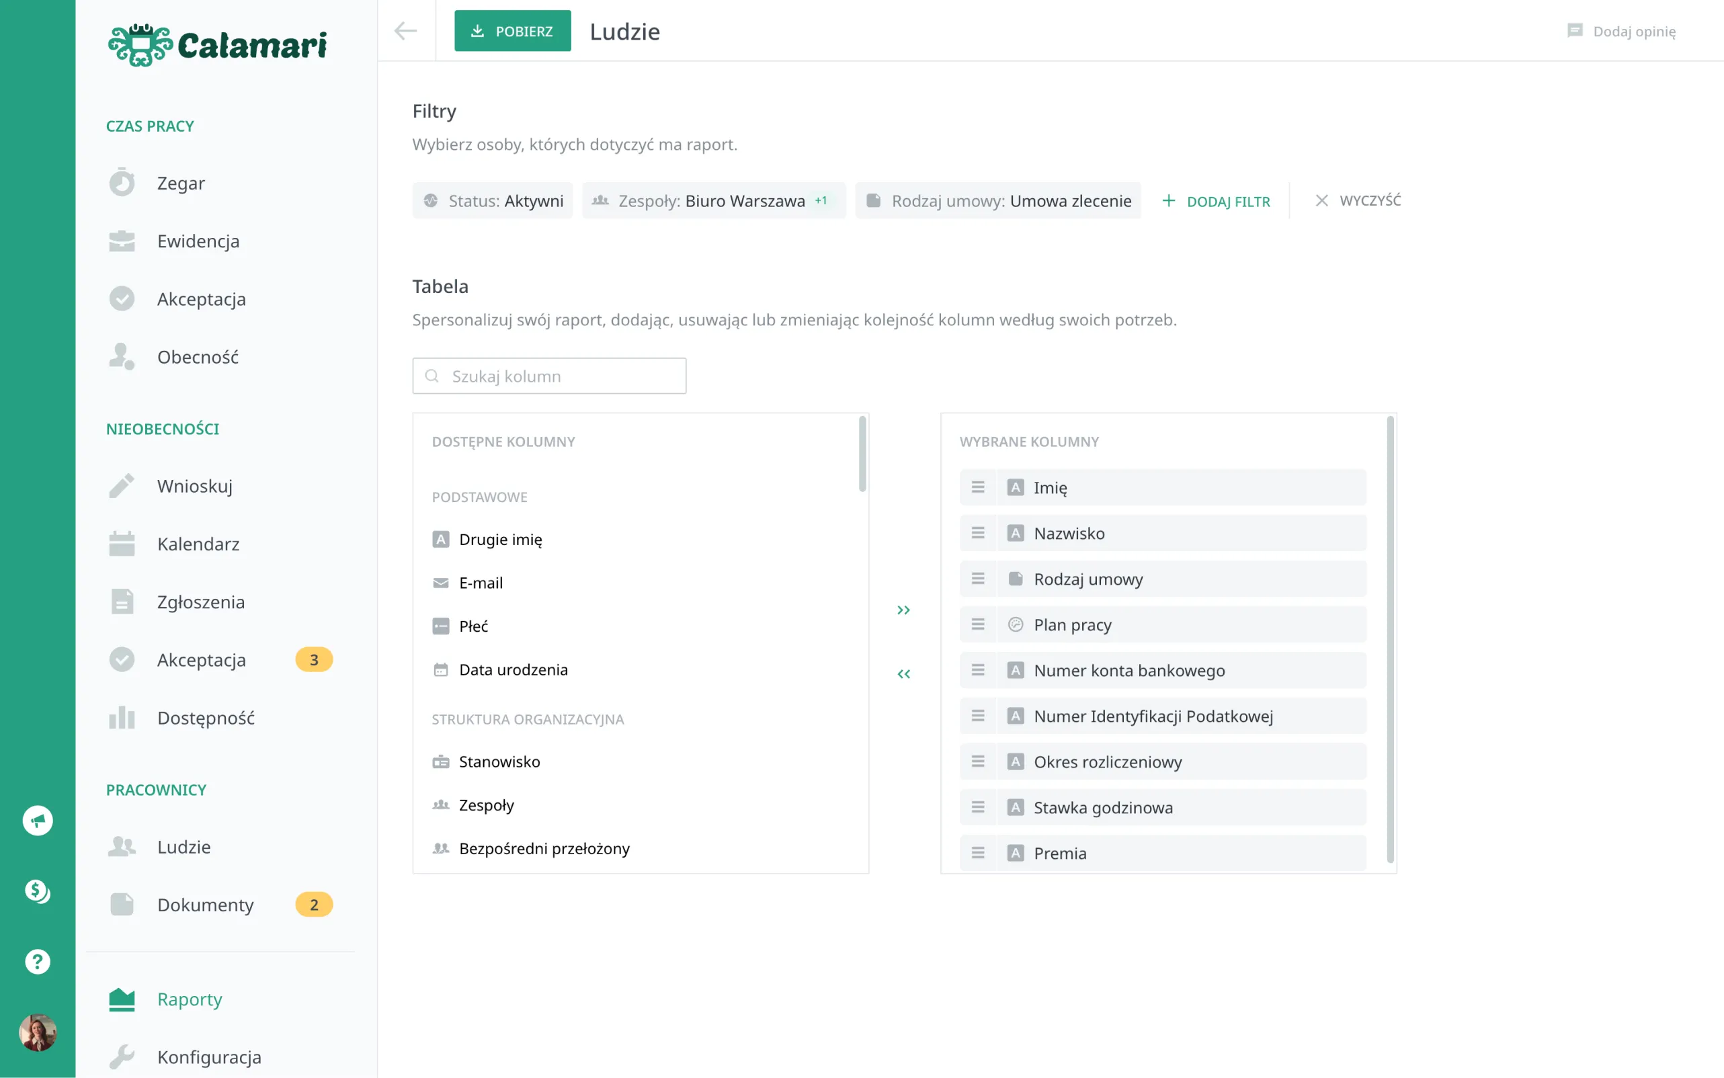The image size is (1724, 1078).
Task: Go to Raporty in the sidebar
Action: click(189, 999)
